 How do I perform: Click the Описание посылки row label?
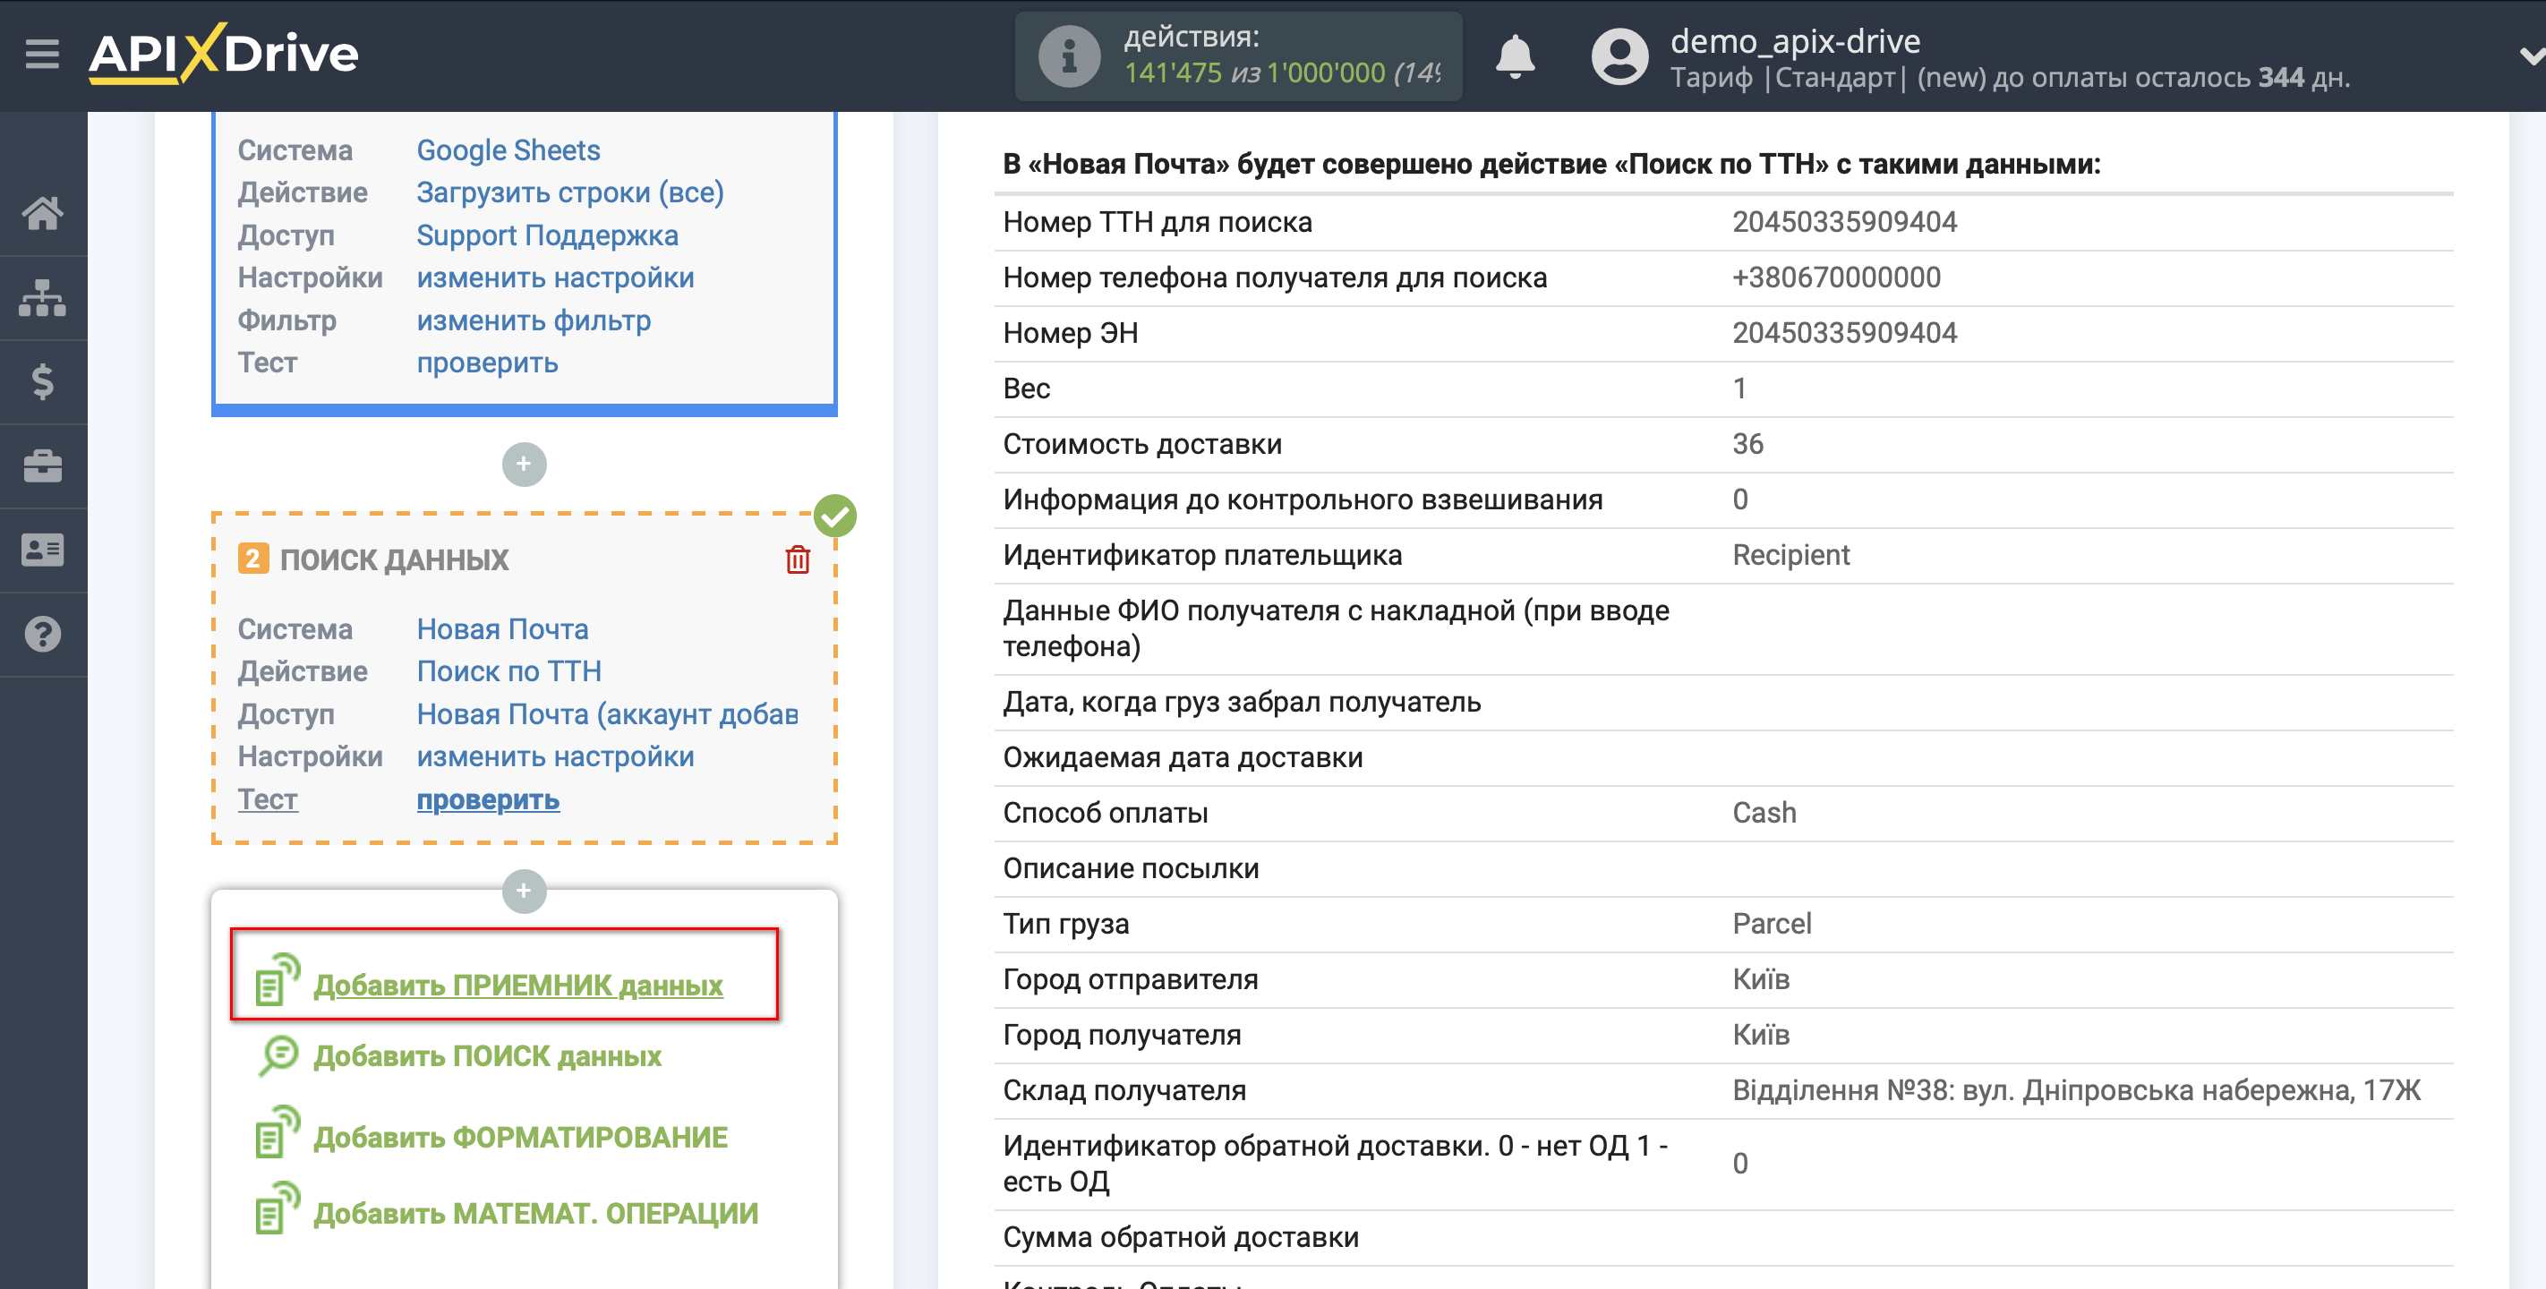1131,868
